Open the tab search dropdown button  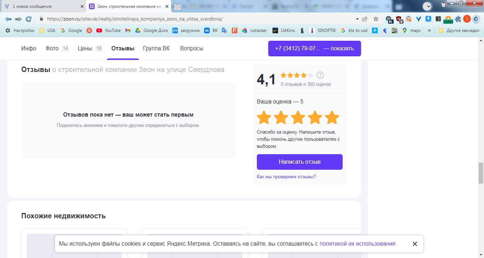click(x=427, y=6)
